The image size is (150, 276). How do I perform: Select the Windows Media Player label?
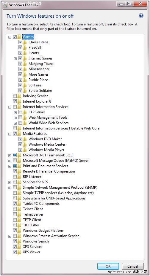coord(46,150)
